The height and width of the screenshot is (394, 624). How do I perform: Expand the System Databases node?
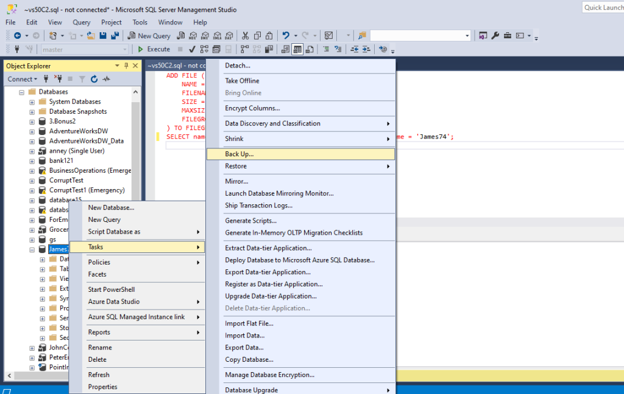pos(32,102)
